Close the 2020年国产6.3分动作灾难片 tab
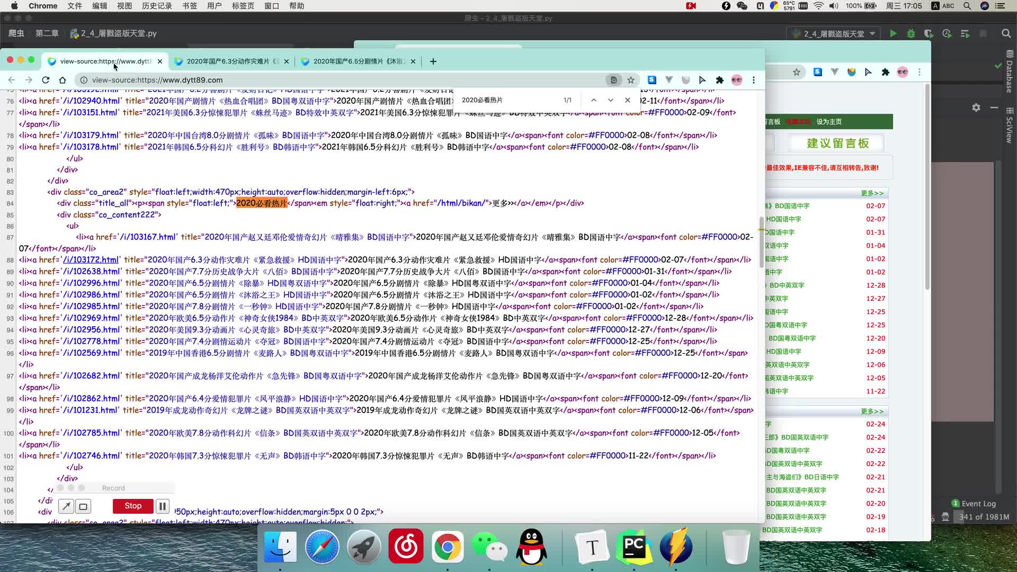The image size is (1017, 572). (287, 61)
